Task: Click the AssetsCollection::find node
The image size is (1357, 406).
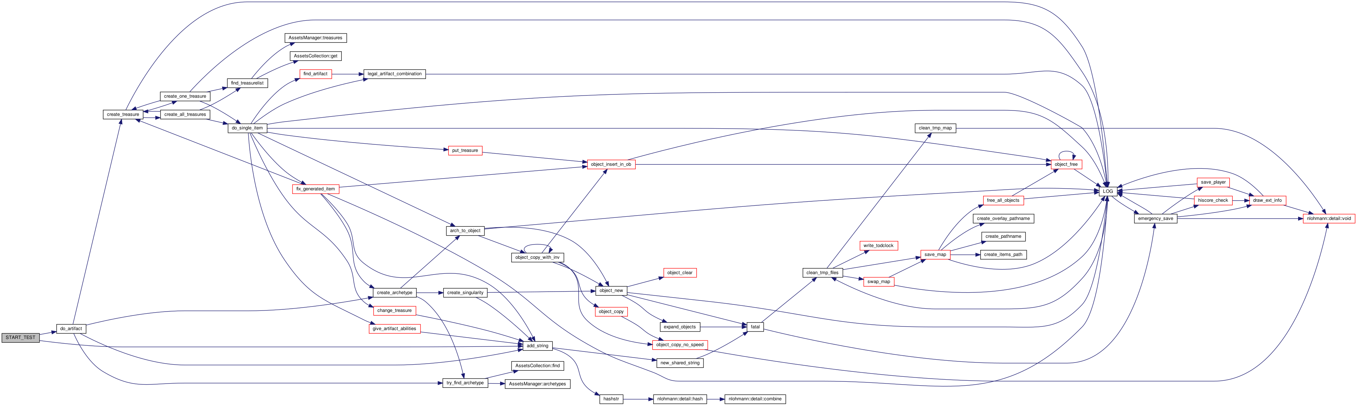Action: 537,365
